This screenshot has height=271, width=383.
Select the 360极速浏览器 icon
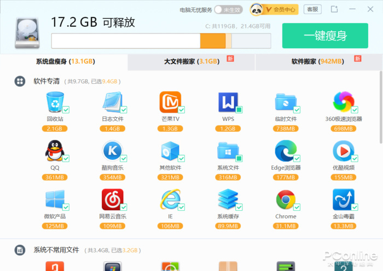(344, 102)
